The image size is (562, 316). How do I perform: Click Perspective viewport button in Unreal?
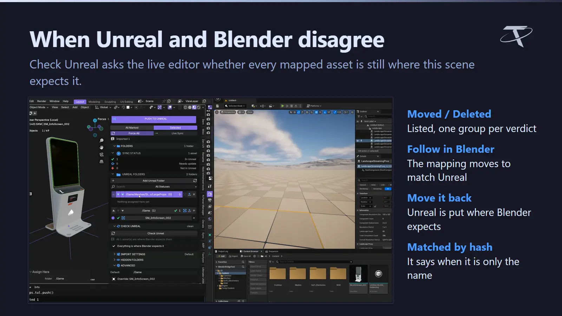click(228, 112)
